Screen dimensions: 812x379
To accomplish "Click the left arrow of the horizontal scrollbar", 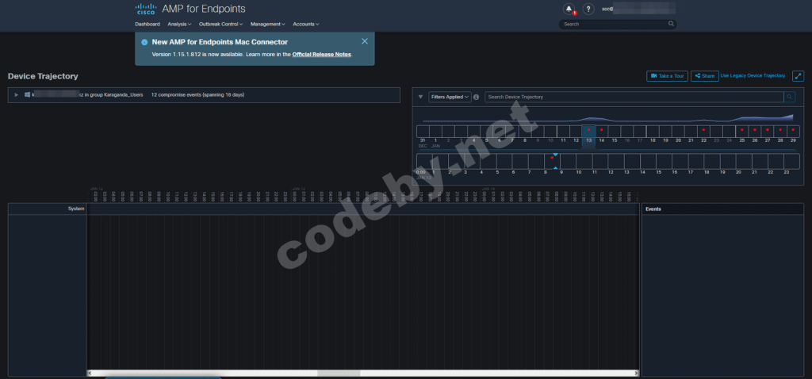I will pyautogui.click(x=90, y=373).
